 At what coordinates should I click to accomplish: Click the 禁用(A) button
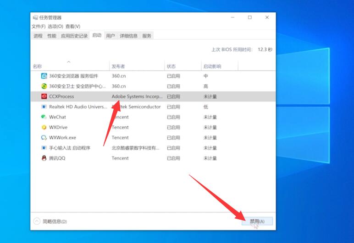tap(257, 221)
